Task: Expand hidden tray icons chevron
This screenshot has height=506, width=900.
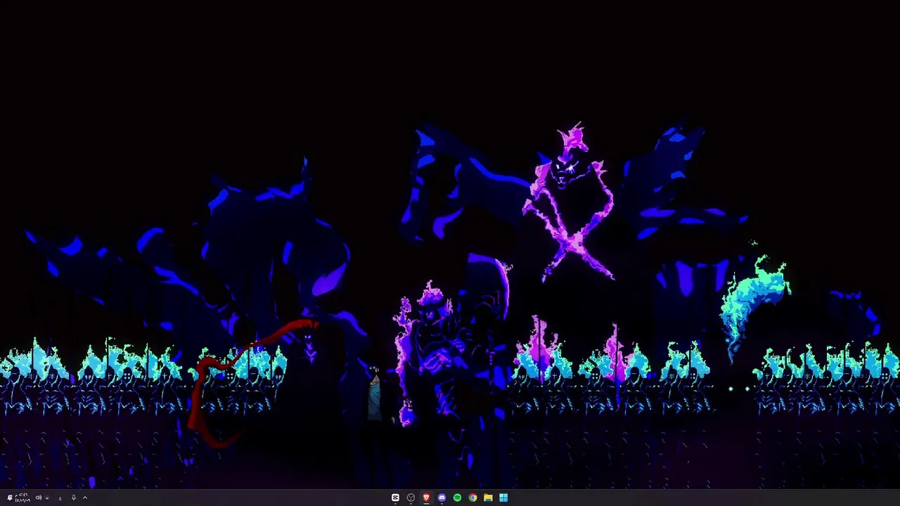Action: pos(85,498)
